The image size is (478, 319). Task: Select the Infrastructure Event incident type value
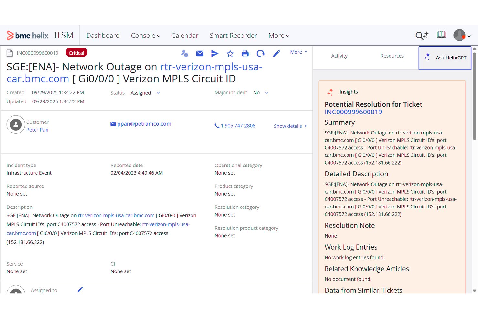(29, 173)
